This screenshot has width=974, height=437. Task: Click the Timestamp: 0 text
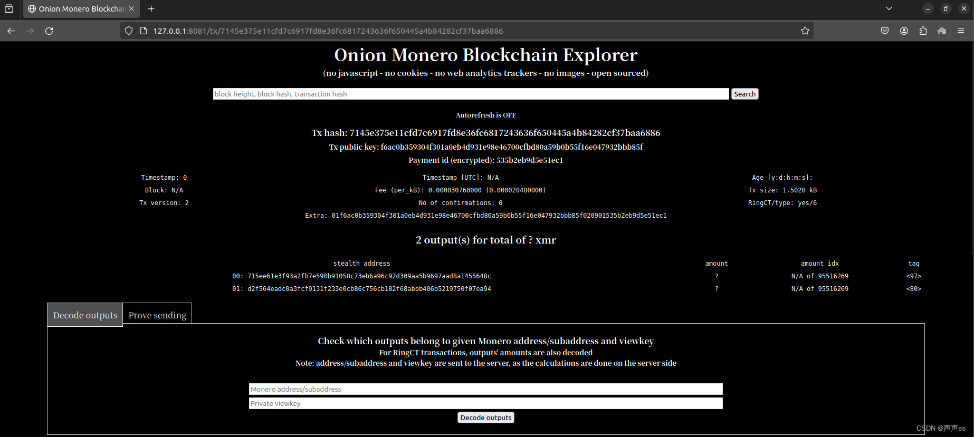pos(164,178)
